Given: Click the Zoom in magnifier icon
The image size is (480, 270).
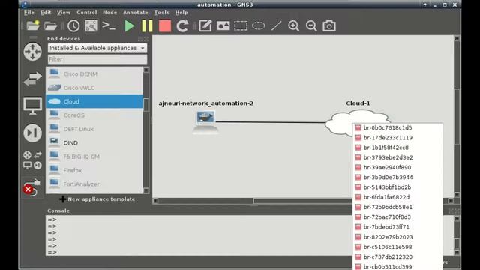Looking at the screenshot, I should click(293, 26).
